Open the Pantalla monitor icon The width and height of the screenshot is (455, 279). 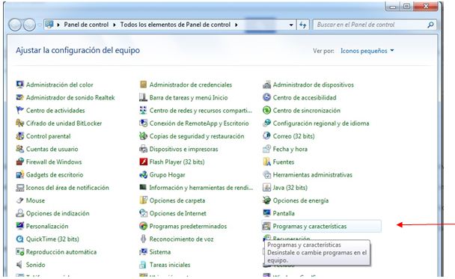[x=266, y=213]
